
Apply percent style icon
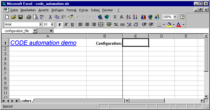pos(116,25)
